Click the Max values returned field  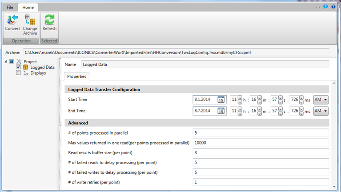pyautogui.click(x=261, y=143)
